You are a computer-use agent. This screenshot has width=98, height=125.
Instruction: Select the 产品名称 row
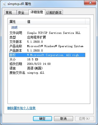pyautogui.click(x=47, y=46)
